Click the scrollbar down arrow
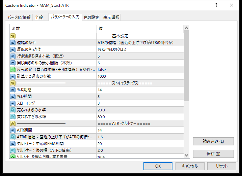242x176 pixels. 186,155
